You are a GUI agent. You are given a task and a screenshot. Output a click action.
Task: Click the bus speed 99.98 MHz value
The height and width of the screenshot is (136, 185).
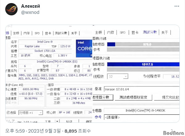coord(31,98)
